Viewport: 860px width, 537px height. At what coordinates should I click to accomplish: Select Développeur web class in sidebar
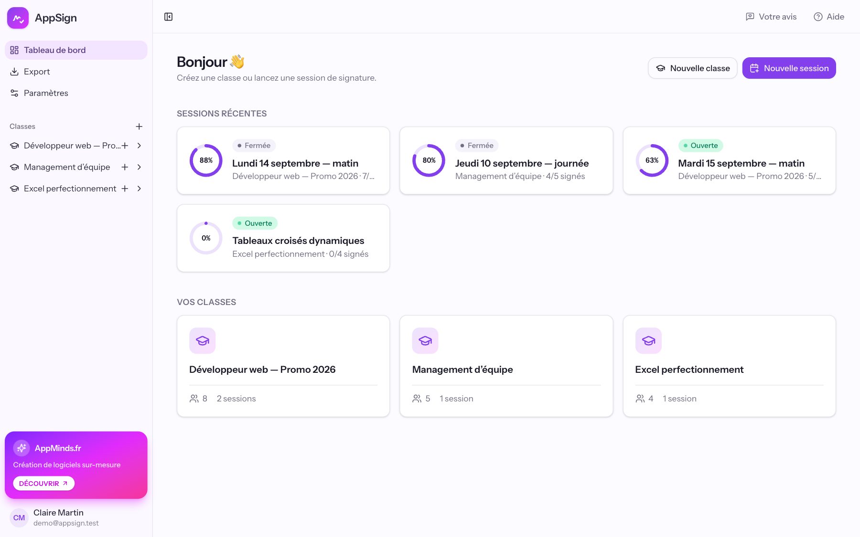(x=65, y=146)
